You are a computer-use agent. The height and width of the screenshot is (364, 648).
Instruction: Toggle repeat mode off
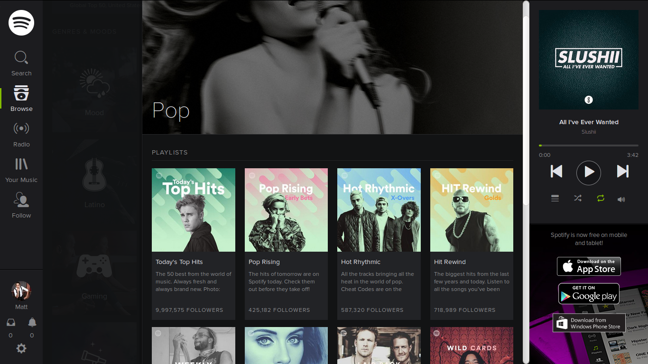[601, 199]
